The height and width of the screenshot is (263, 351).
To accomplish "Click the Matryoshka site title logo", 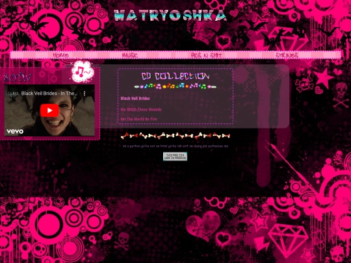I will tap(170, 16).
